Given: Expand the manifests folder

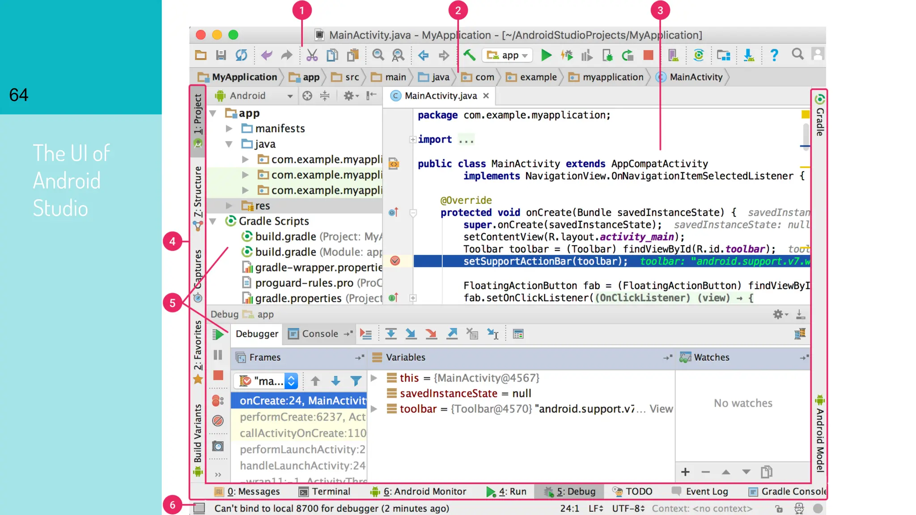Looking at the screenshot, I should (229, 129).
